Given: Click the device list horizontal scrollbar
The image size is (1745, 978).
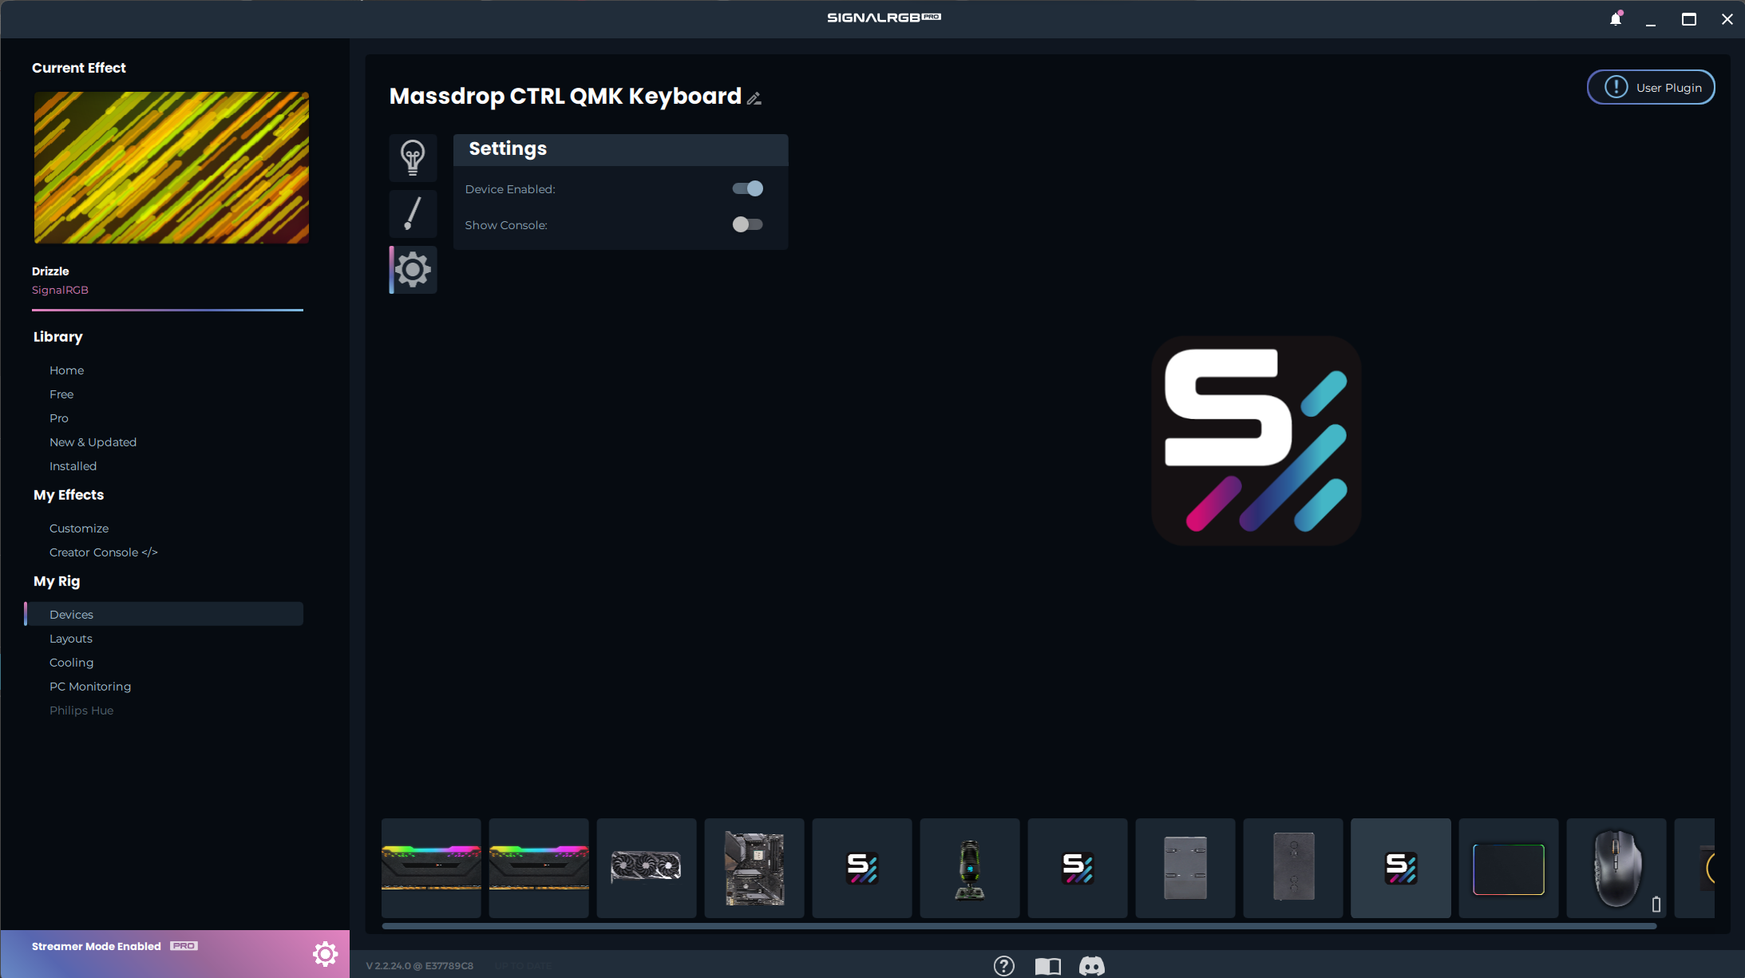Looking at the screenshot, I should 1019,926.
